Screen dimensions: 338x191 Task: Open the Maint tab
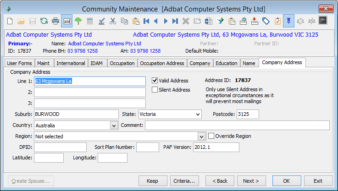point(43,63)
